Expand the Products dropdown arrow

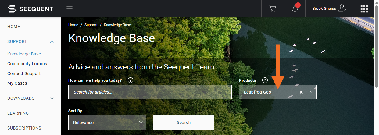[312, 92]
